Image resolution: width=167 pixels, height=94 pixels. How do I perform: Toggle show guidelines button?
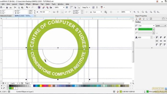(x=79, y=7)
